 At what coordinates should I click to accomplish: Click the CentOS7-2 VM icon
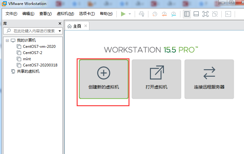point(19,53)
